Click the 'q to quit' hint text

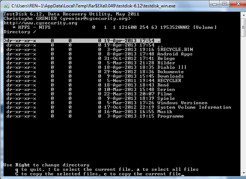pyautogui.click(x=30, y=169)
